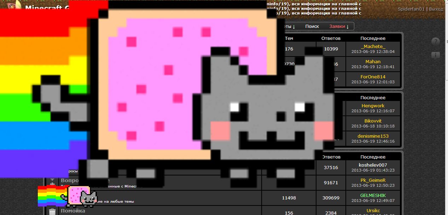The width and height of the screenshot is (448, 215).
Task: Open user _Machete_ profile link
Action: point(373,46)
